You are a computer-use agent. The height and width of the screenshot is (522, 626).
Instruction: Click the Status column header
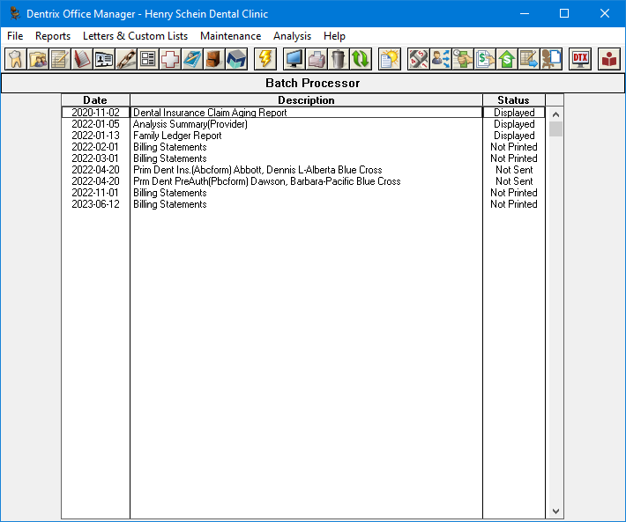click(513, 100)
